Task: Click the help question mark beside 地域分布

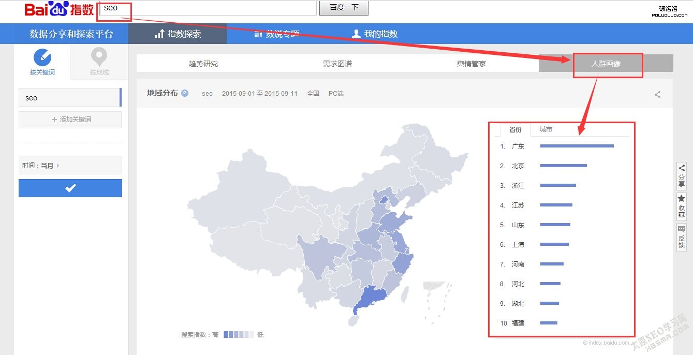Action: (185, 94)
